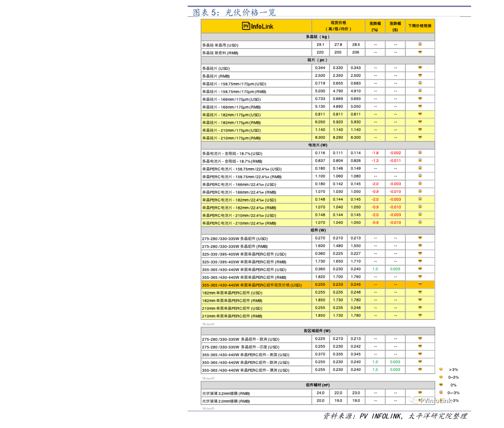Click the 电池片 (W) section header
This screenshot has width=504, height=428.
click(318, 145)
